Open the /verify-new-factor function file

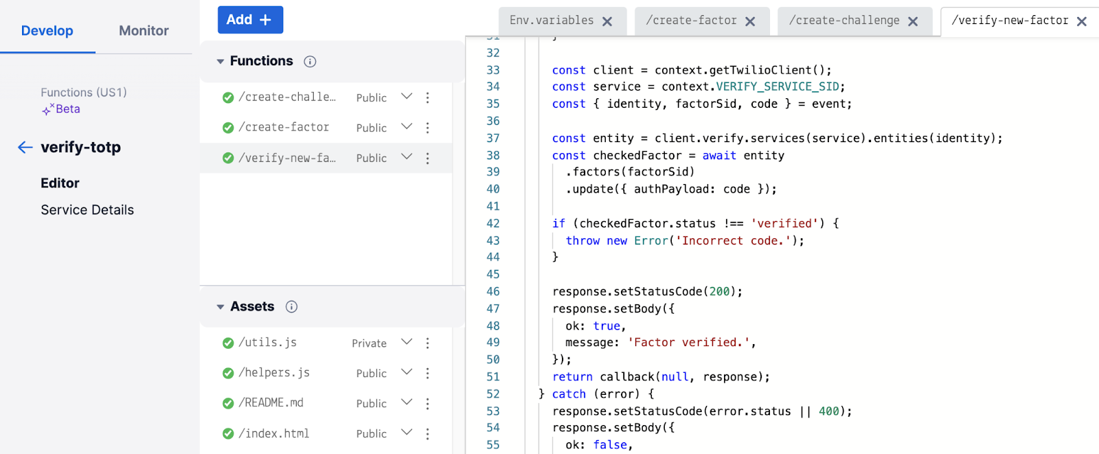(287, 158)
